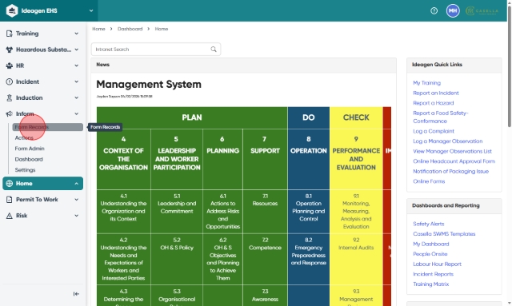The image size is (512, 306).
Task: Open Form Records under Inform
Action: pyautogui.click(x=48, y=127)
